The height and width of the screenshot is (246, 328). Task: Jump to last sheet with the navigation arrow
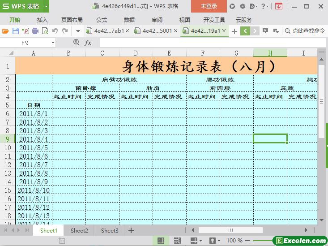(x=27, y=230)
